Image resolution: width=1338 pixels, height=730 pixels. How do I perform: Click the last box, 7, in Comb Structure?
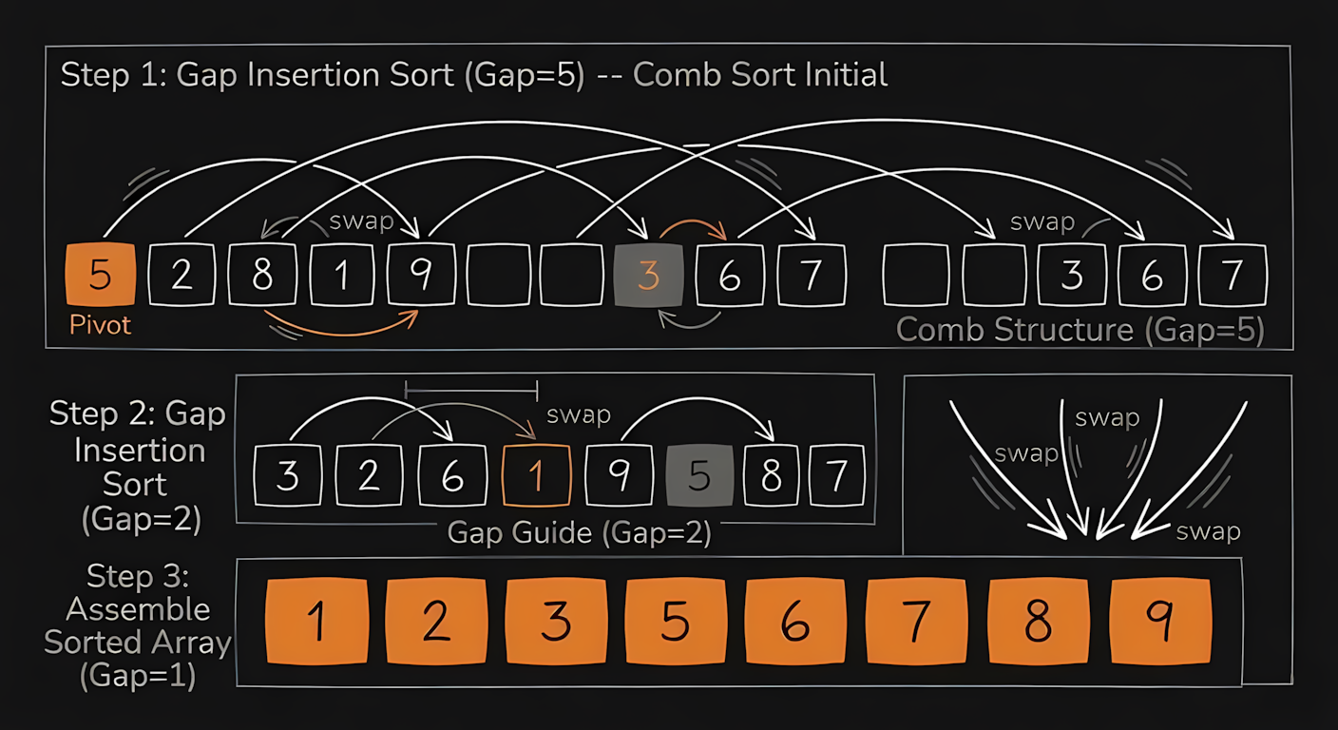click(1233, 276)
